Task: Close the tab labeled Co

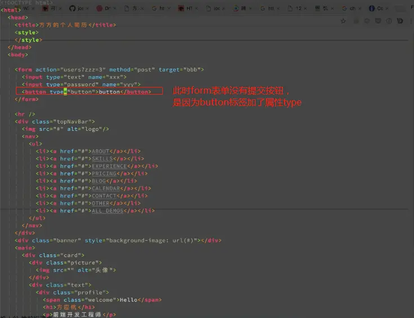Action: [386, 8]
